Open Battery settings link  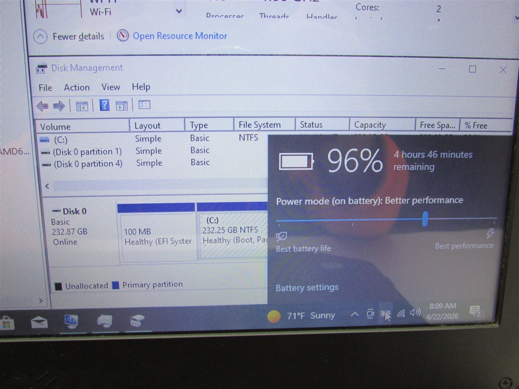(307, 288)
